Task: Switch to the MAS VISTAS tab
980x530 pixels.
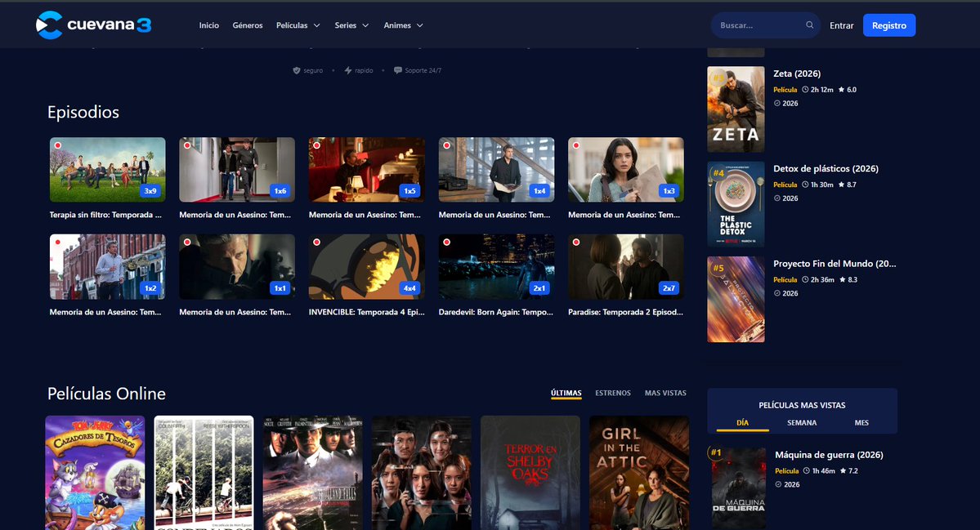Action: tap(665, 394)
